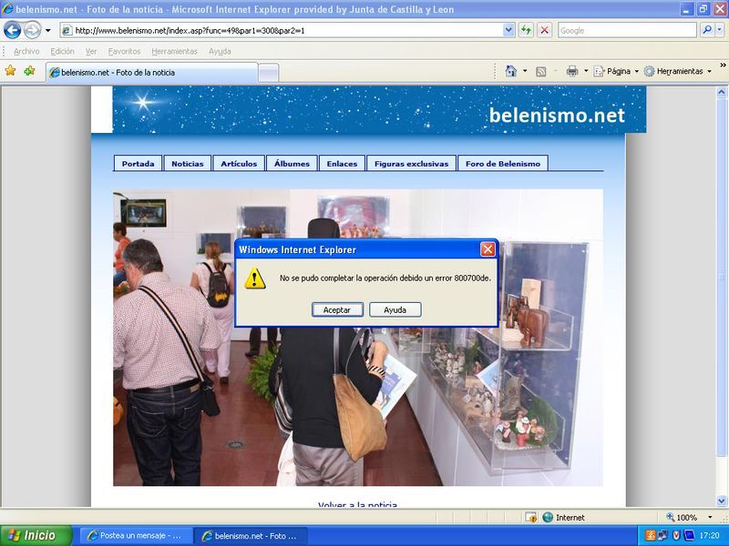729x546 pixels.
Task: Click the browser Back arrow button
Action: tap(13, 30)
